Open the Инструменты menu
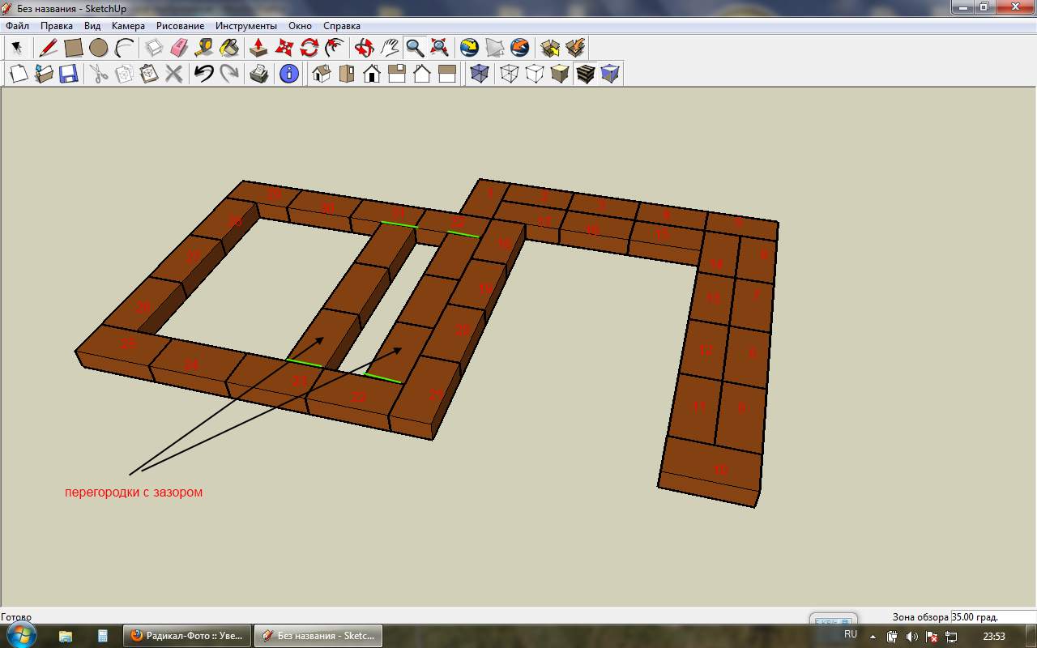The height and width of the screenshot is (648, 1037). tap(245, 26)
